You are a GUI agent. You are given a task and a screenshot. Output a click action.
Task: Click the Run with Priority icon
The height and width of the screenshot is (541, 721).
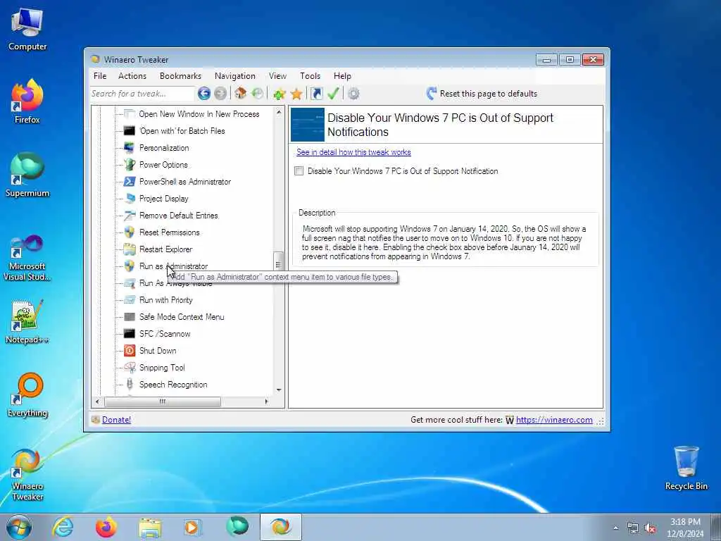point(130,300)
